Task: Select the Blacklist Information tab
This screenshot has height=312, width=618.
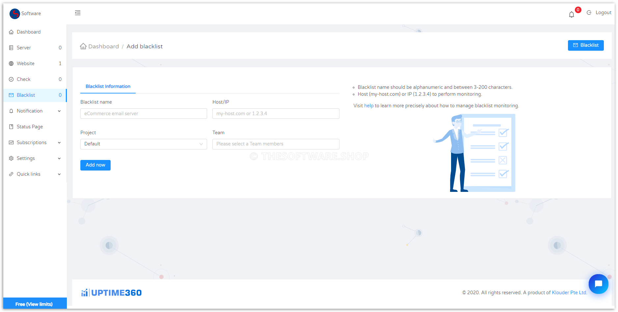Action: (108, 87)
